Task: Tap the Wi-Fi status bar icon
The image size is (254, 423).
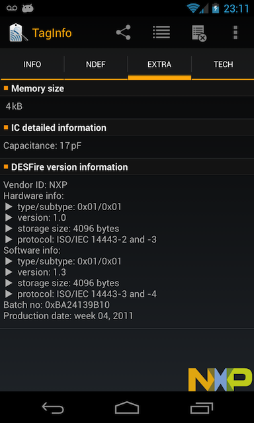Action: point(193,9)
